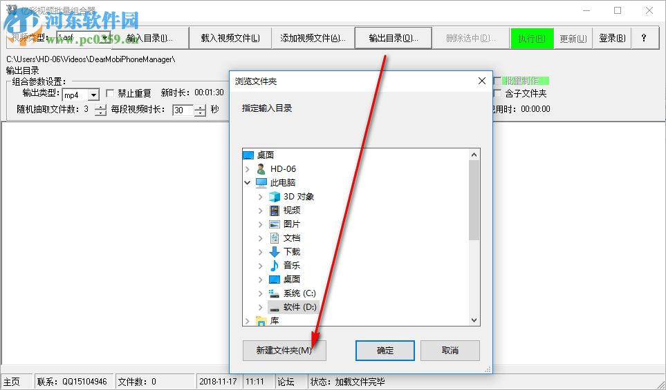Toggle the 含子文件夹 checkbox
The image size is (666, 390).
(497, 93)
